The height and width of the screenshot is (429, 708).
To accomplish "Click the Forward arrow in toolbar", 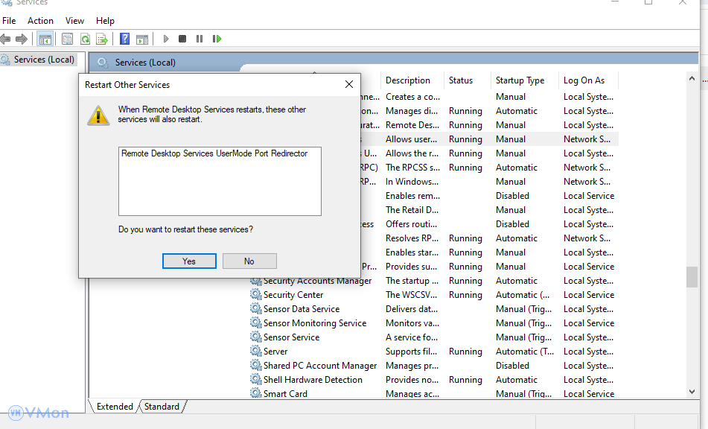I will (22, 39).
